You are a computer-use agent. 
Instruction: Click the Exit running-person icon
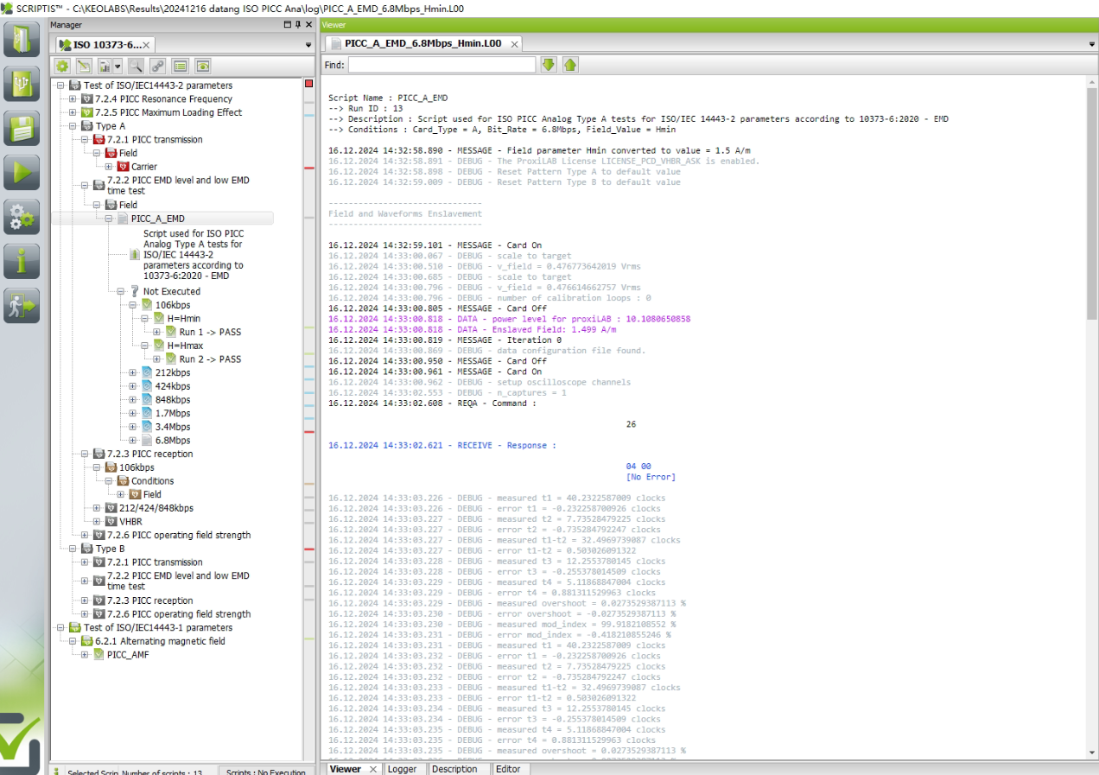[x=22, y=305]
